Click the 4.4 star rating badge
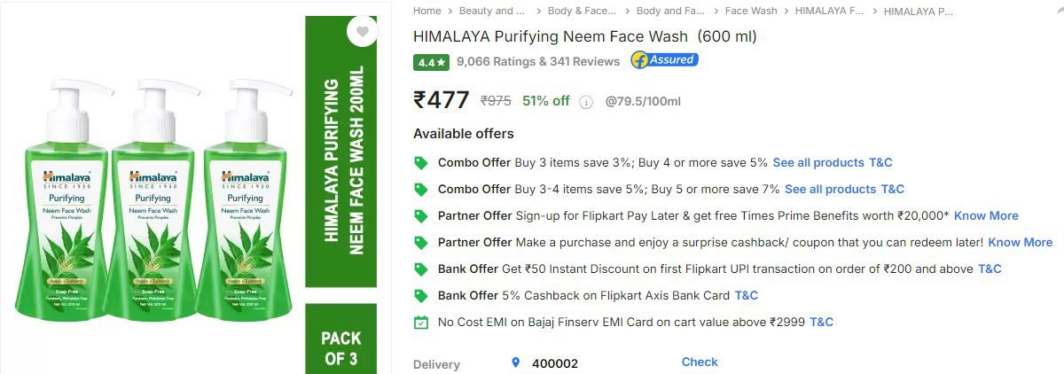Image resolution: width=1064 pixels, height=374 pixels. click(431, 62)
